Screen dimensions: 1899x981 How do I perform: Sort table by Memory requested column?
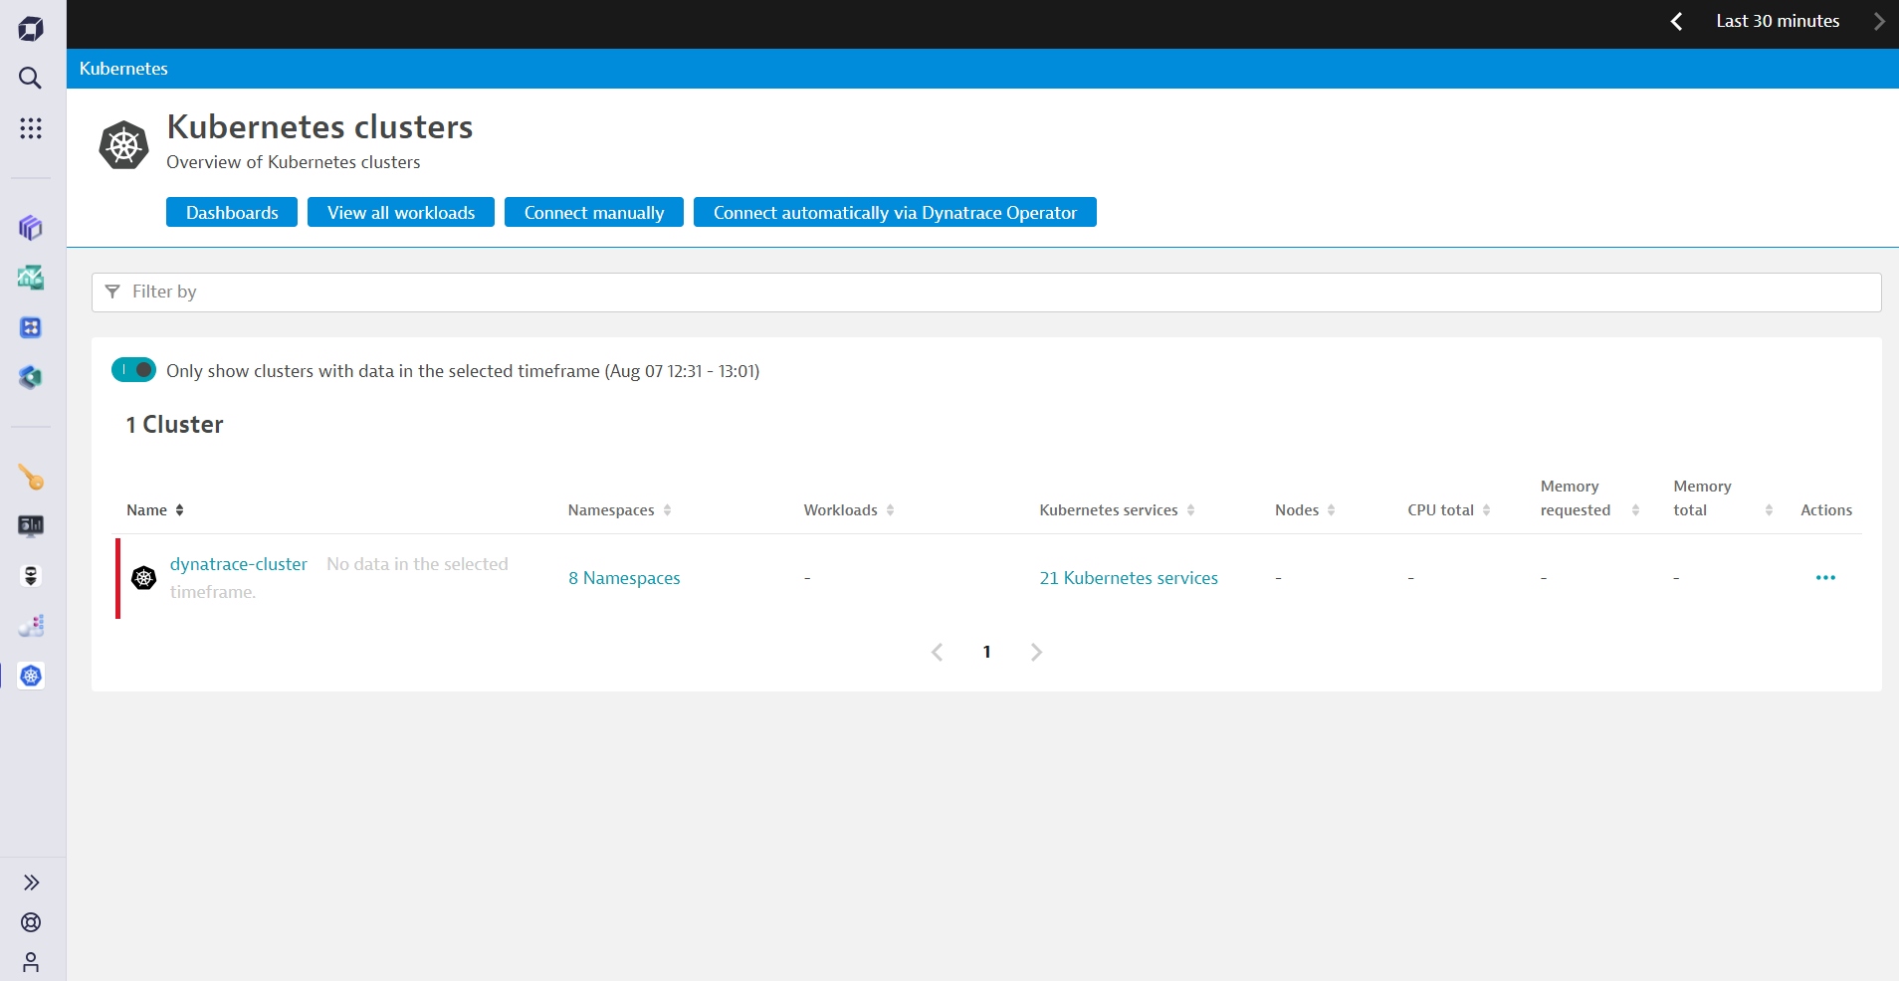coord(1589,498)
